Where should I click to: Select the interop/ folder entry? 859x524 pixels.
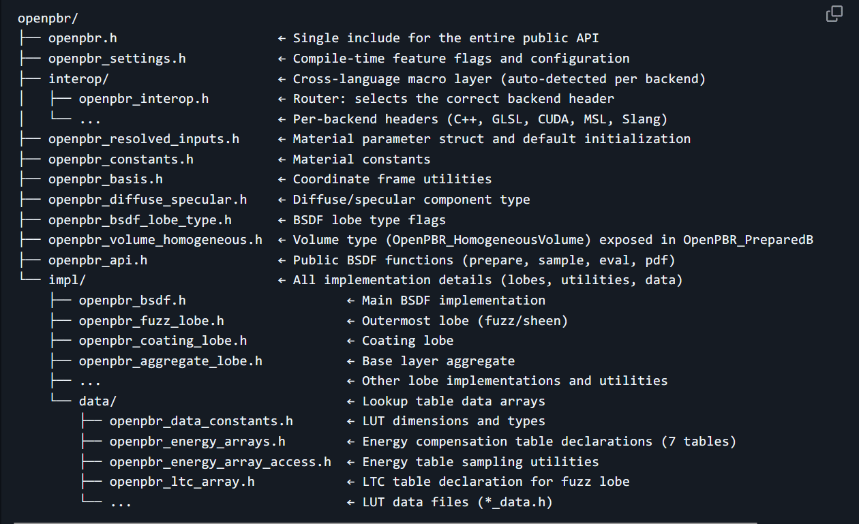coord(75,78)
